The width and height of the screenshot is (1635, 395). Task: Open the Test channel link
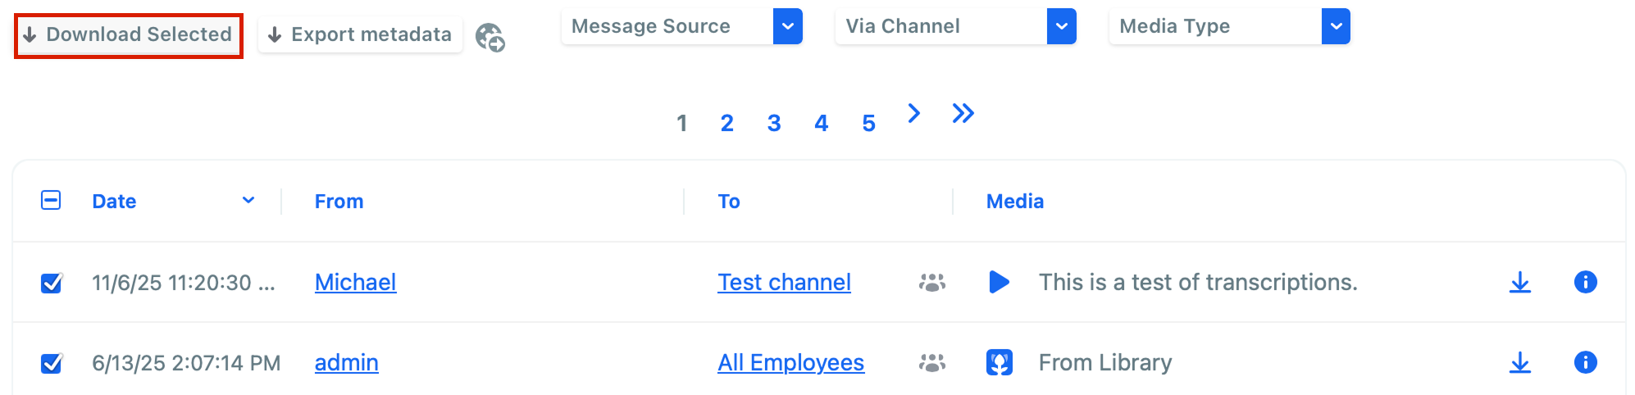click(785, 283)
